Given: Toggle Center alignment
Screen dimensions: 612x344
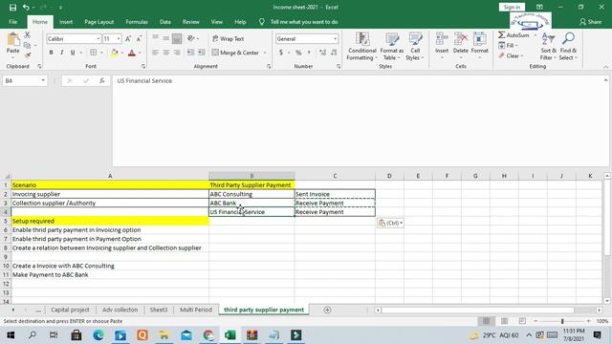Looking at the screenshot, I should pyautogui.click(x=165, y=53).
